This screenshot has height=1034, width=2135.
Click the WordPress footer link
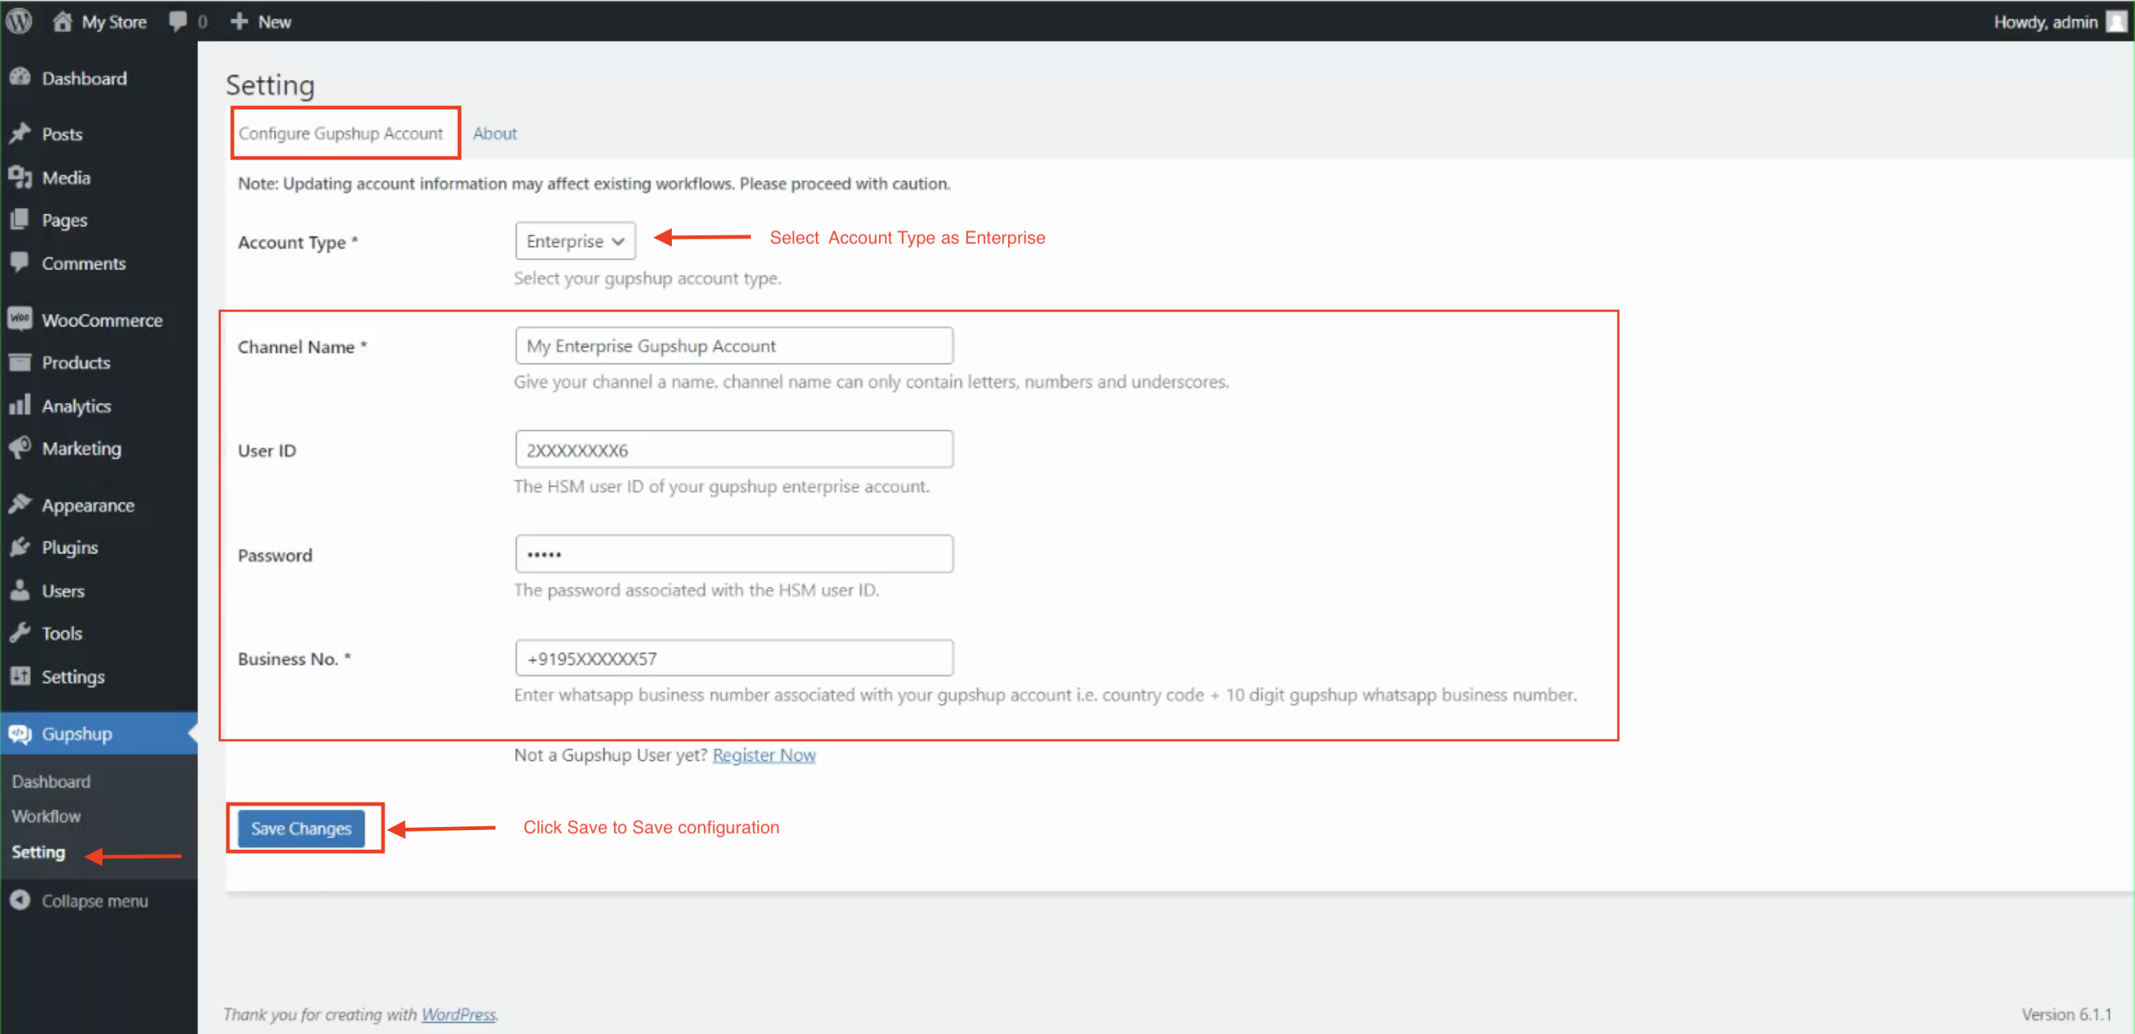458,1014
